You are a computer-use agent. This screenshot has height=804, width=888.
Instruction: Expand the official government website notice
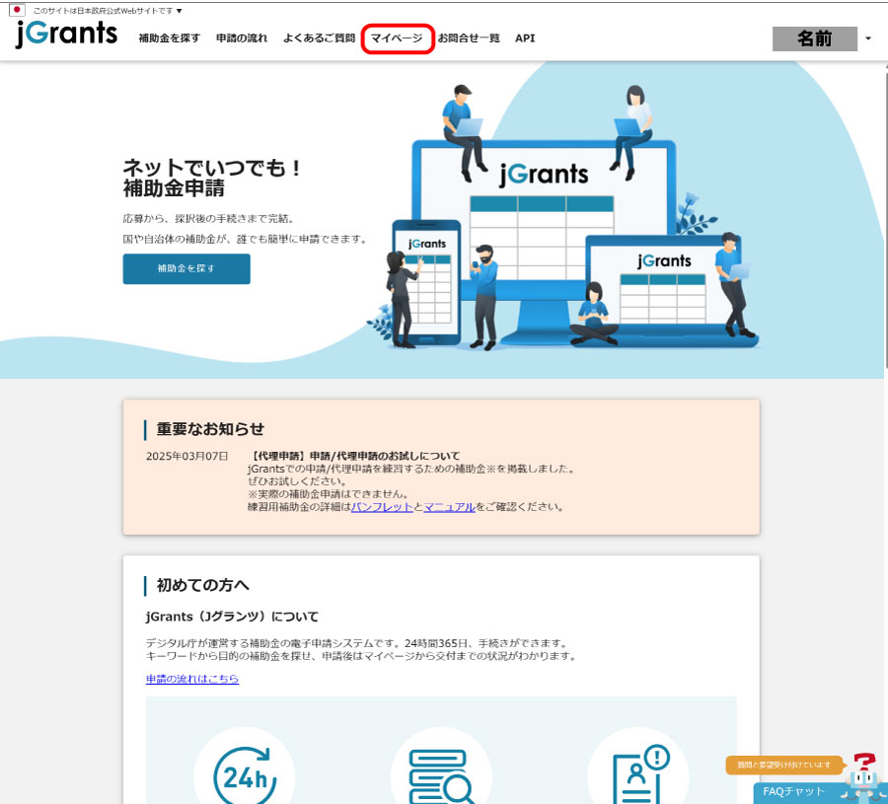tap(108, 11)
